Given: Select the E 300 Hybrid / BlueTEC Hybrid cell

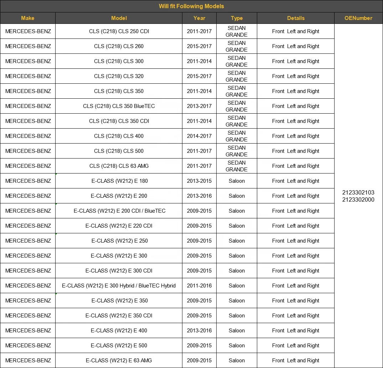Looking at the screenshot, I should tap(119, 286).
